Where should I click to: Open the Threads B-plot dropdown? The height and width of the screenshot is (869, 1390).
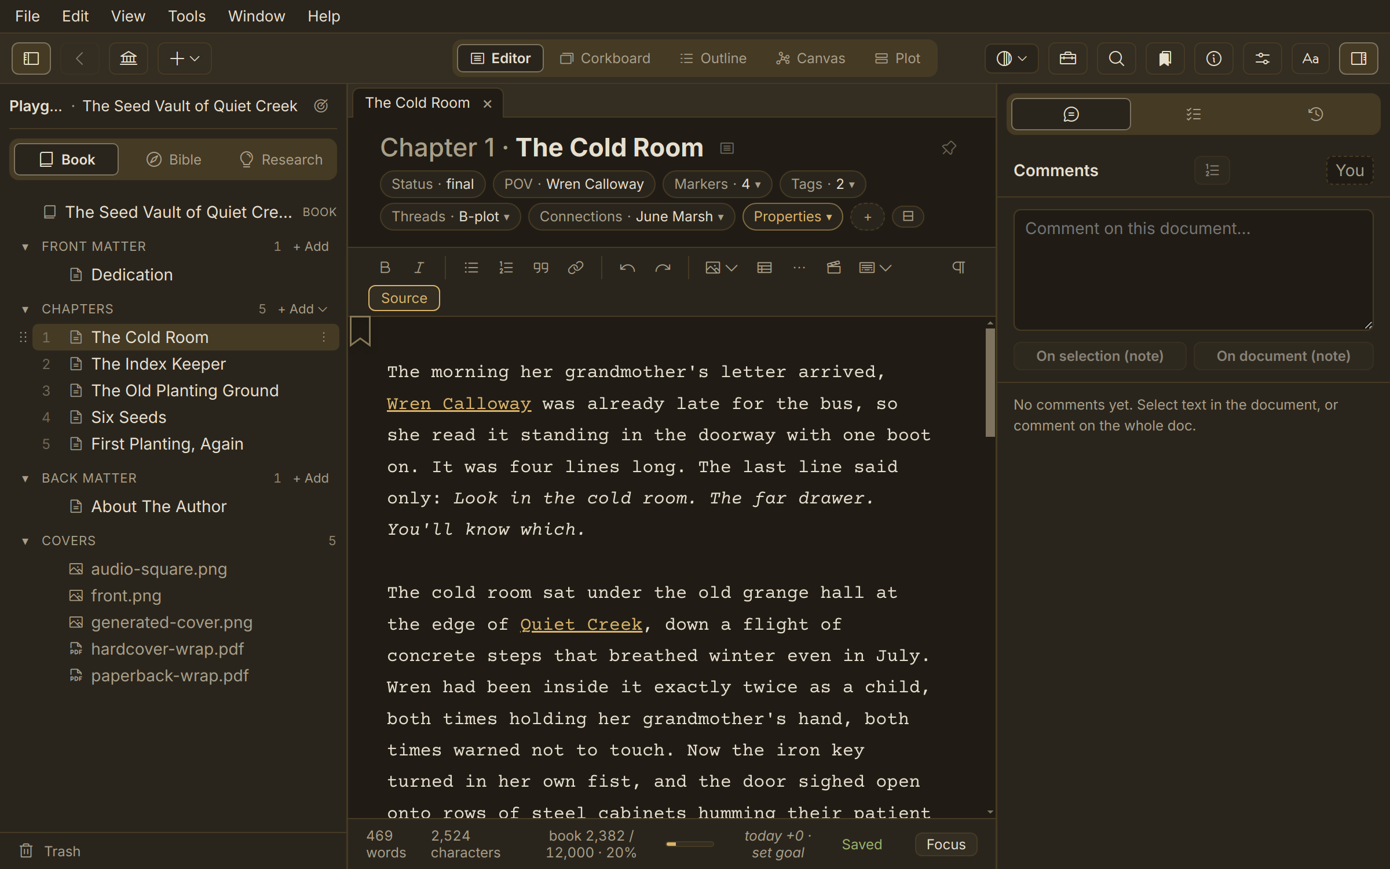[451, 217]
